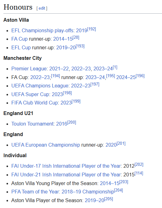Open citation reference 192
This screenshot has height=208, width=162.
[x=92, y=29]
